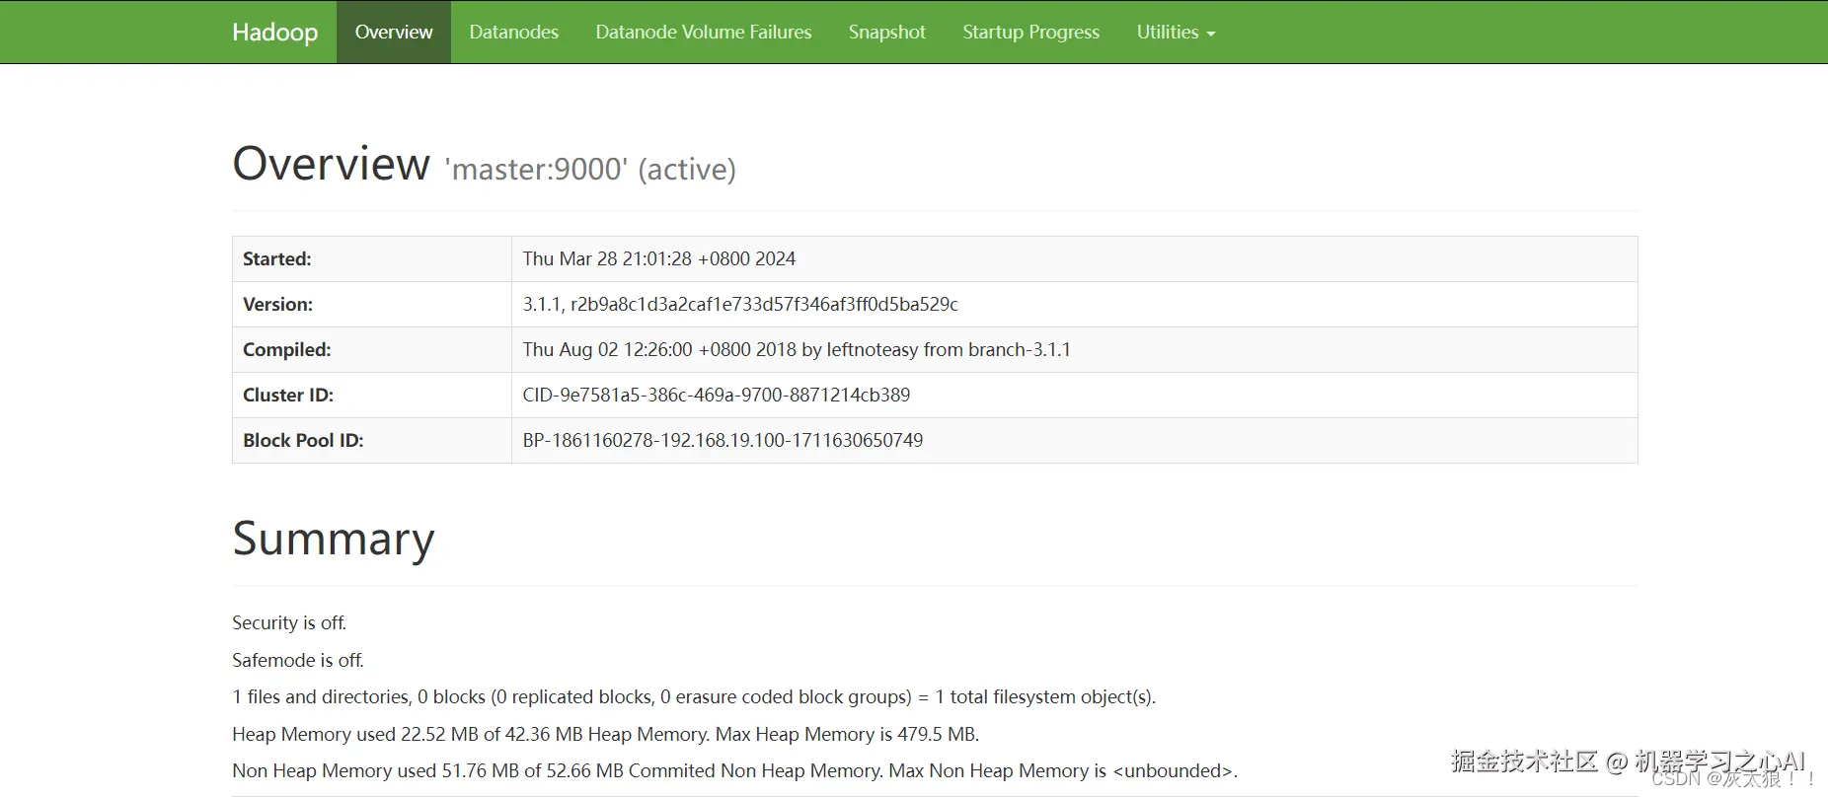Click the Summary section heading

(334, 539)
